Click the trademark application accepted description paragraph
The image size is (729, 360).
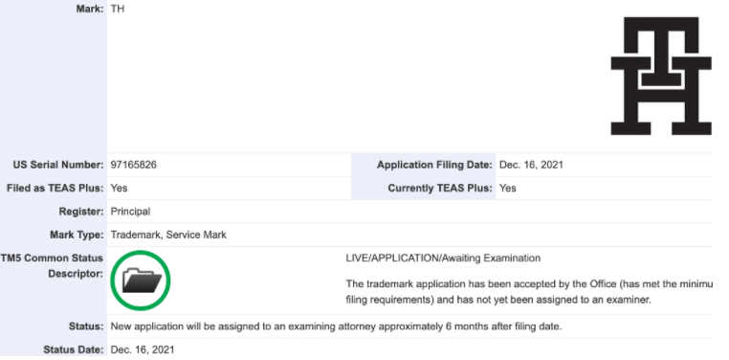[x=529, y=292]
